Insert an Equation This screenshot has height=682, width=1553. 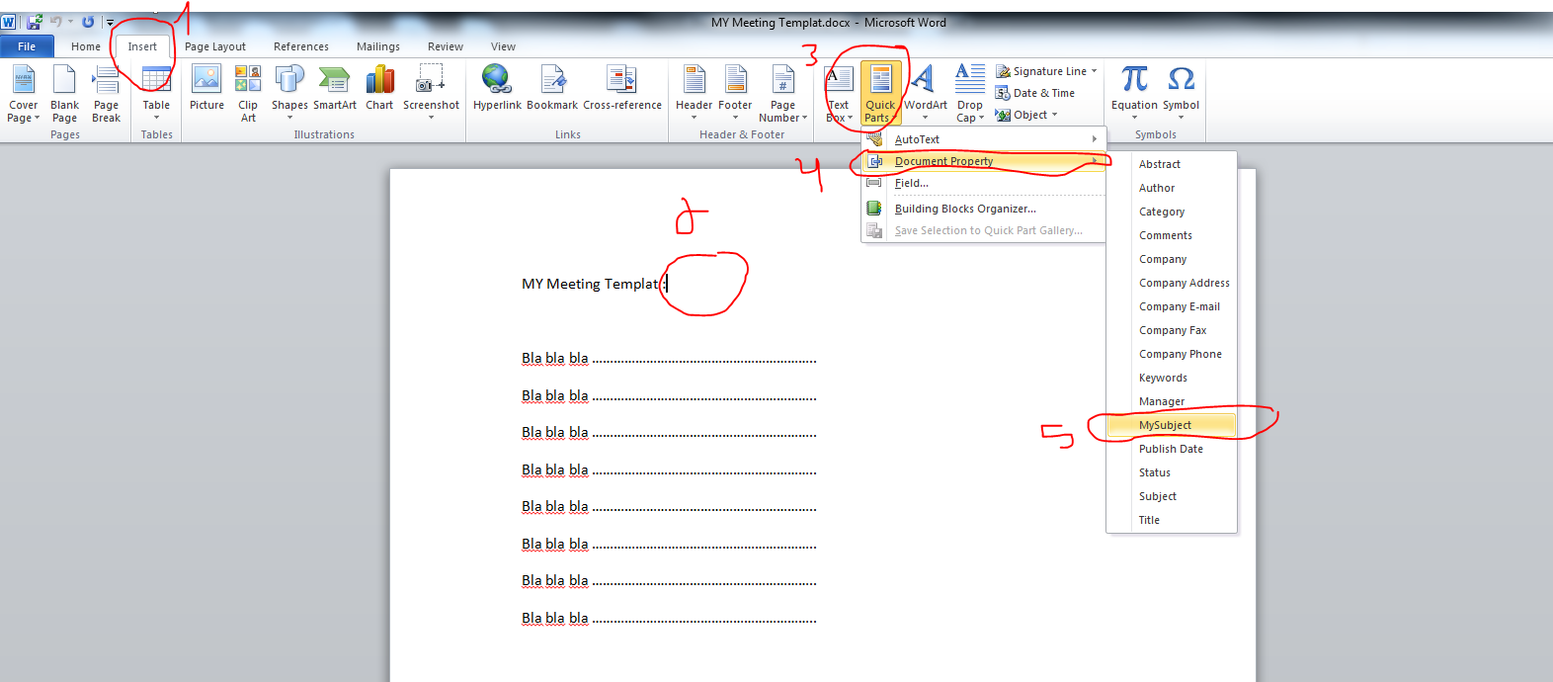pos(1134,94)
